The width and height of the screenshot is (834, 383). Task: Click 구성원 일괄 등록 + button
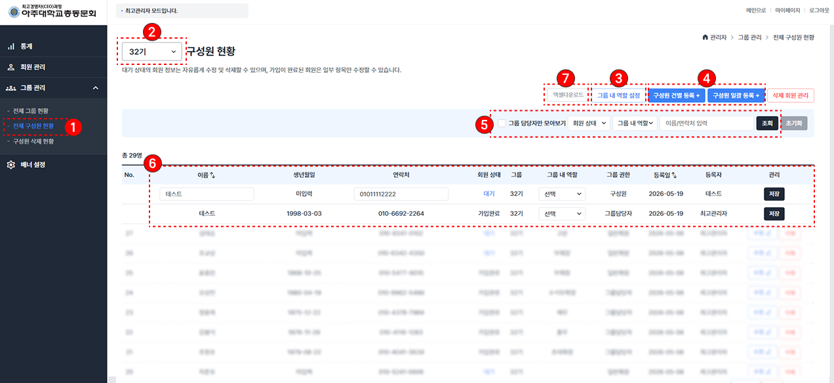[x=736, y=96]
